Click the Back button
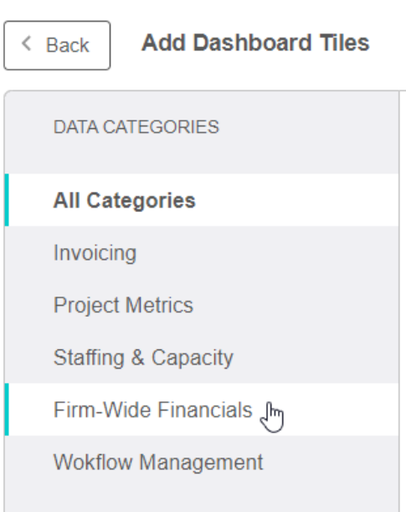406x512 pixels. (57, 45)
